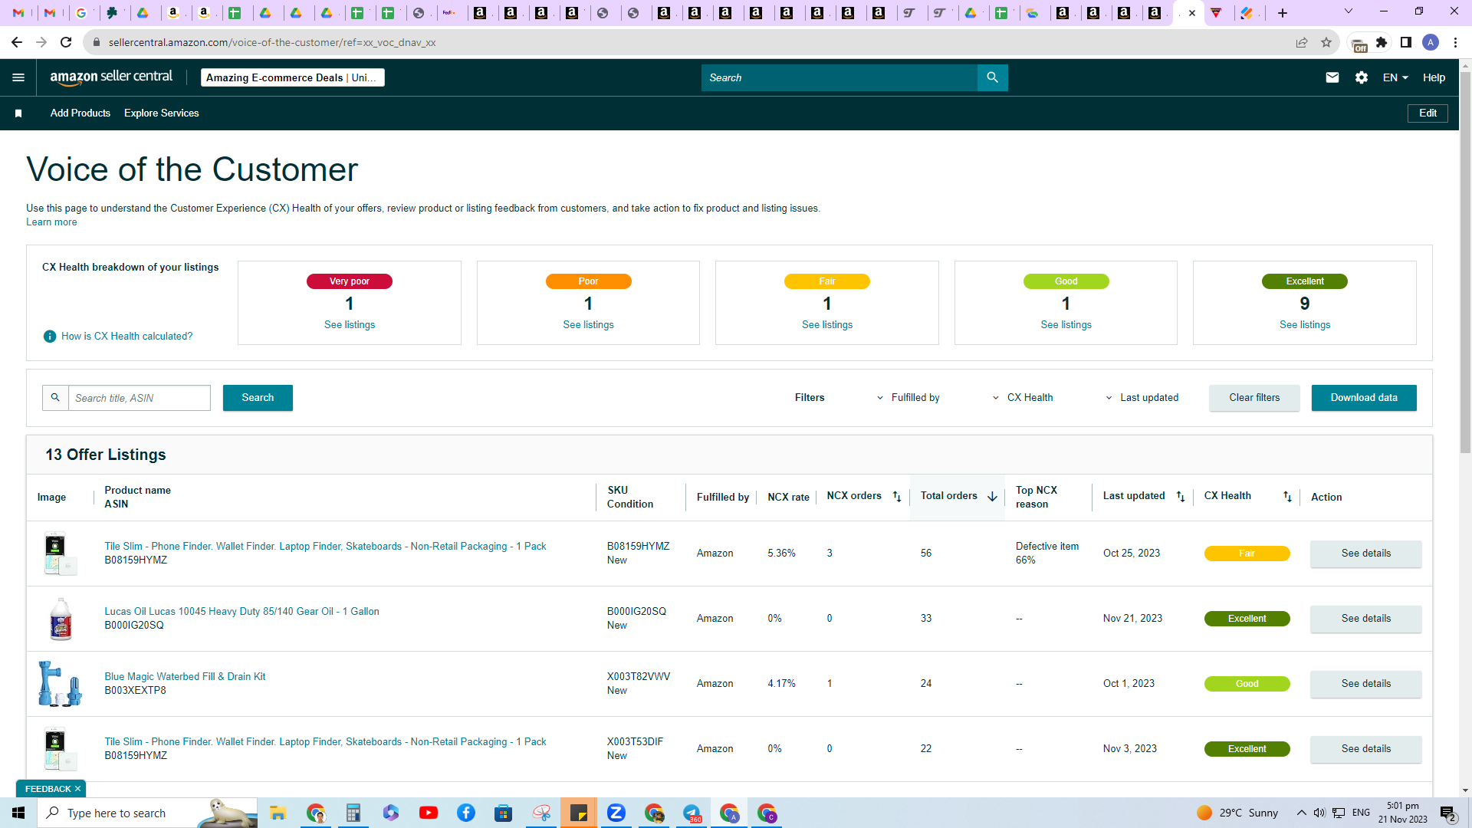The height and width of the screenshot is (828, 1472).
Task: Open How is CX Health calculated link
Action: (x=127, y=337)
